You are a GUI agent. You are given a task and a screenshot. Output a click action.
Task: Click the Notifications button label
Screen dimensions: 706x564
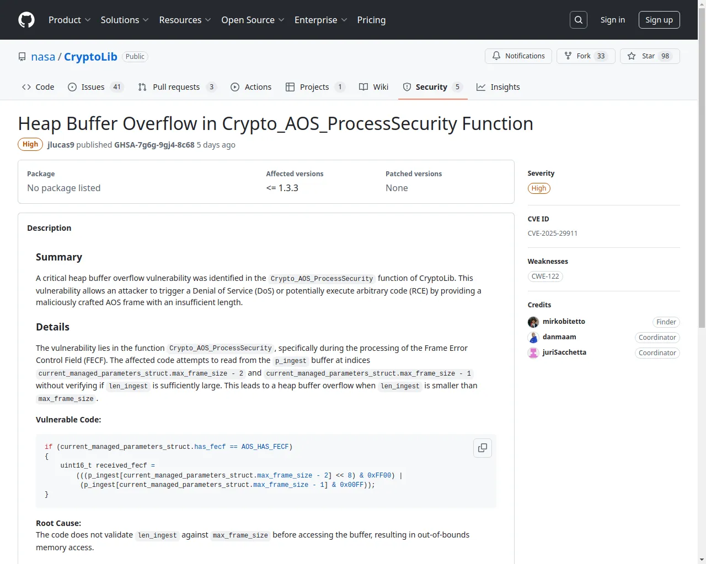(525, 56)
